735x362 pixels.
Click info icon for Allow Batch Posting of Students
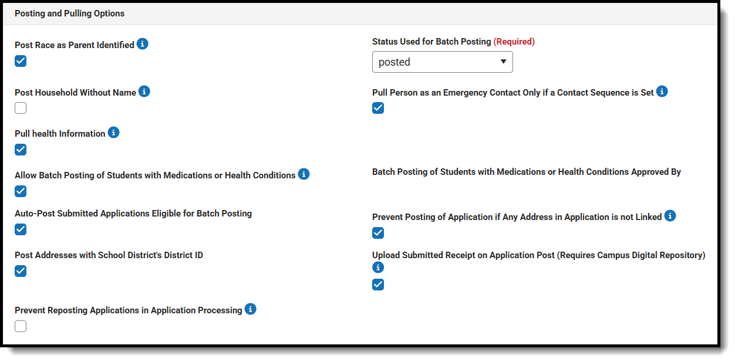pos(304,174)
